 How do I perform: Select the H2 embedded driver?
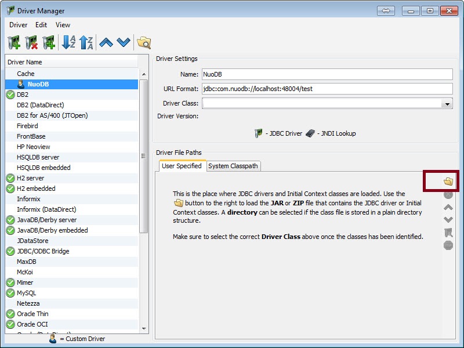pos(71,188)
